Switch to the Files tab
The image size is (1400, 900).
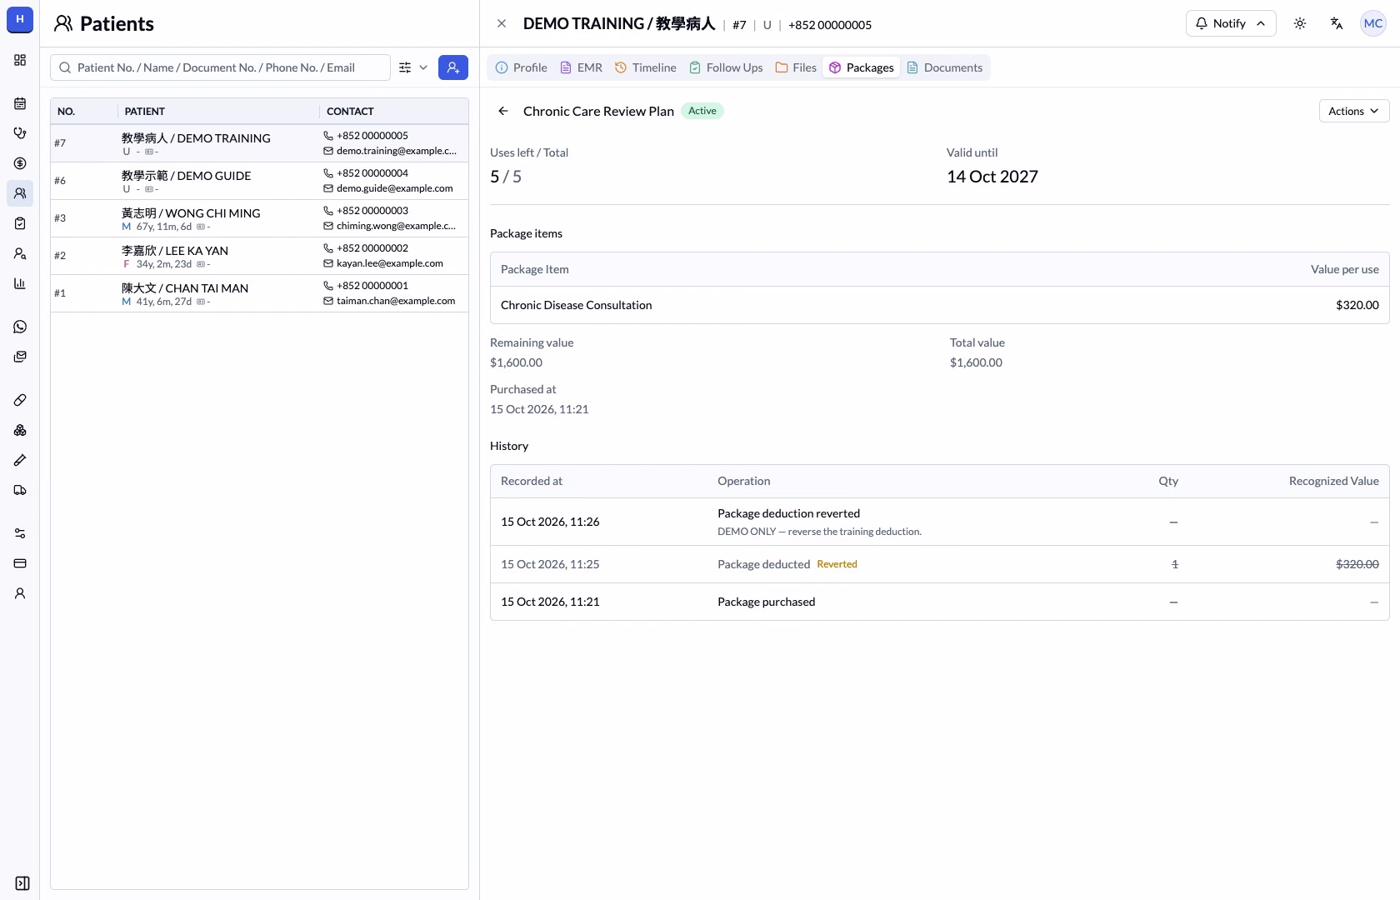pyautogui.click(x=796, y=67)
